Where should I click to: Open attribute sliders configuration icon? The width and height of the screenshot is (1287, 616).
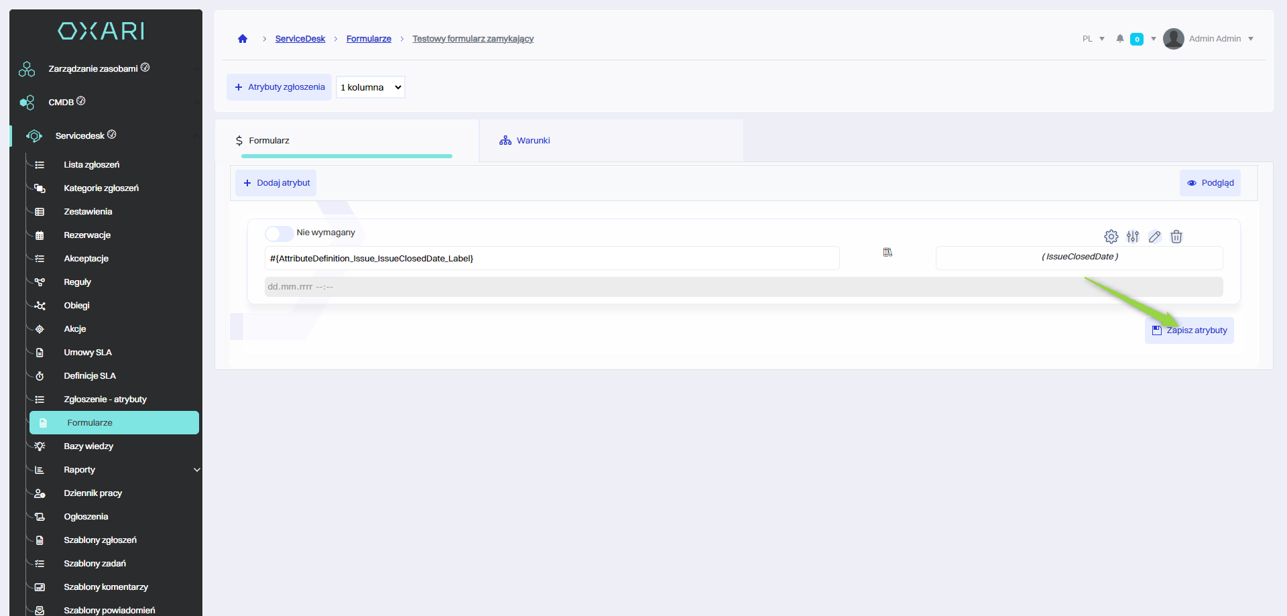(1133, 237)
